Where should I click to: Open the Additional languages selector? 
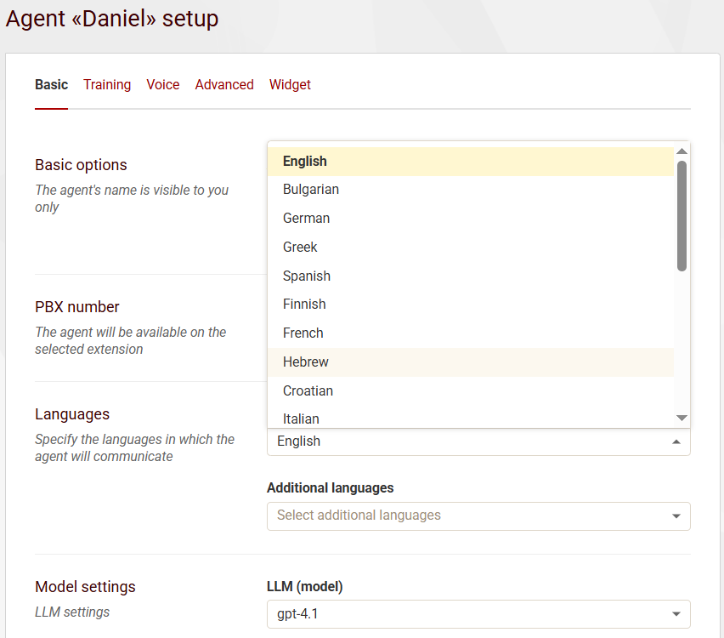click(478, 516)
